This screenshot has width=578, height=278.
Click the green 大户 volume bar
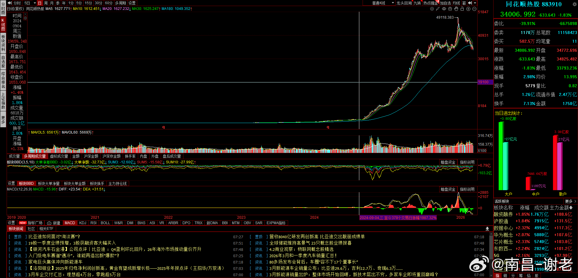(x=501, y=156)
